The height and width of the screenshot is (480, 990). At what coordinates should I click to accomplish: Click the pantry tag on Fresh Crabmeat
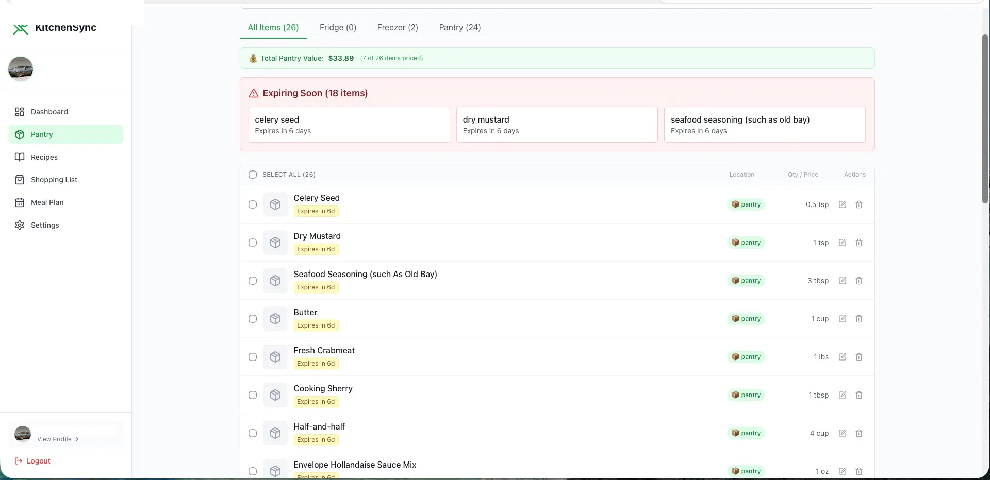(746, 357)
